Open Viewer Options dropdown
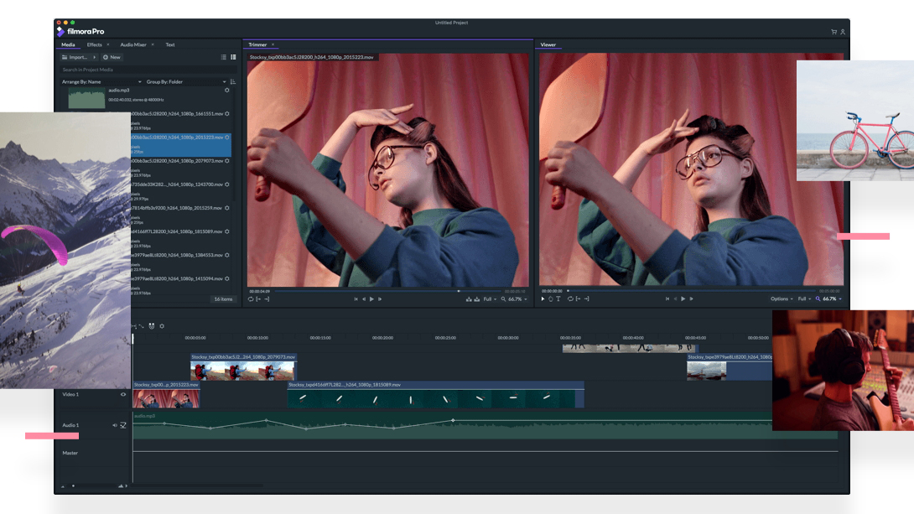914x514 pixels. pyautogui.click(x=782, y=299)
